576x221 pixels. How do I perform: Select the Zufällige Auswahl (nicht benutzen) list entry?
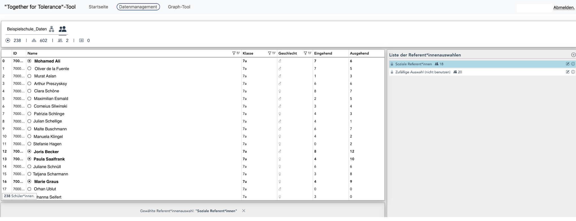click(x=422, y=72)
